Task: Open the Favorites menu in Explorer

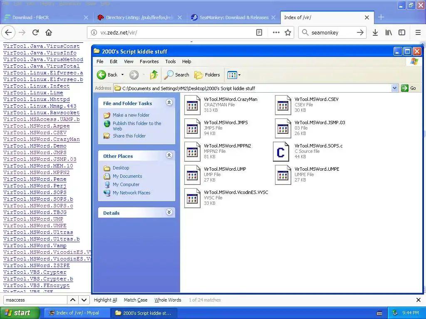Action: tap(149, 61)
